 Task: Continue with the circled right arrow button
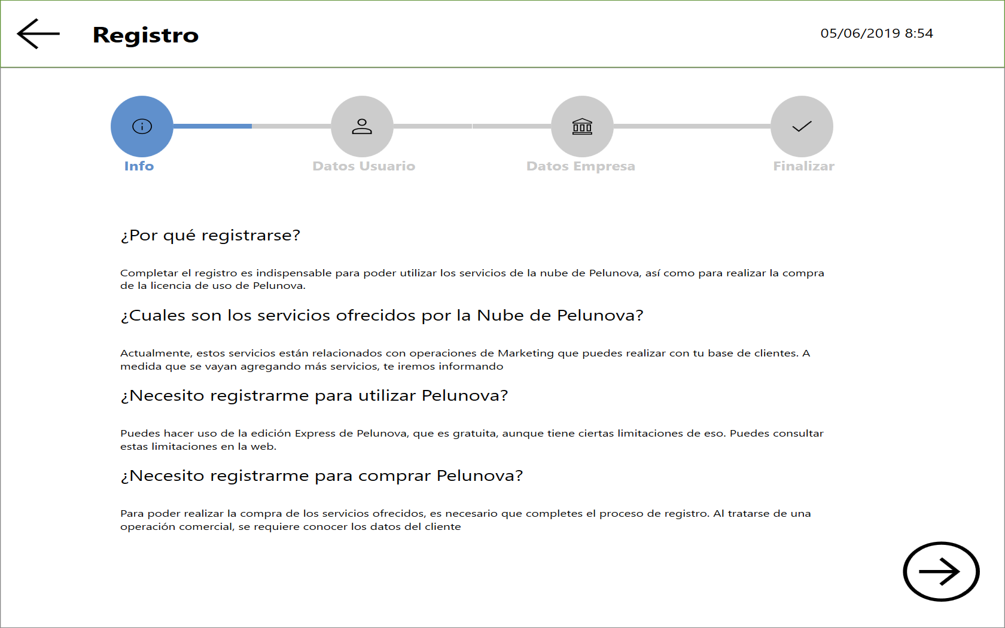(941, 572)
